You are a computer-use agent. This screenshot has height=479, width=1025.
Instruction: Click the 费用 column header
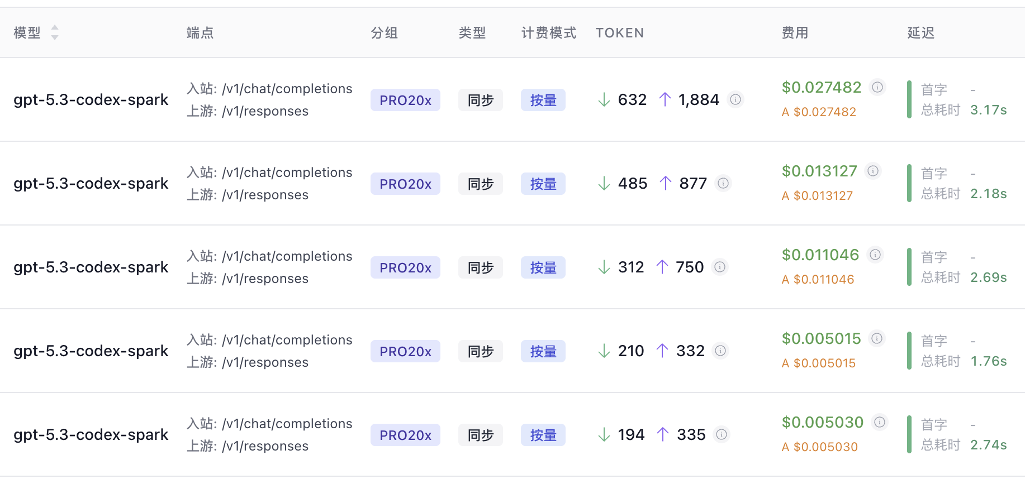[x=795, y=33]
